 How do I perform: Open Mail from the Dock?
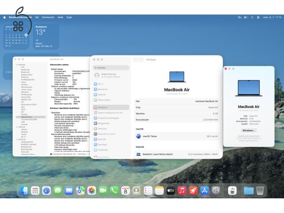[69, 190]
